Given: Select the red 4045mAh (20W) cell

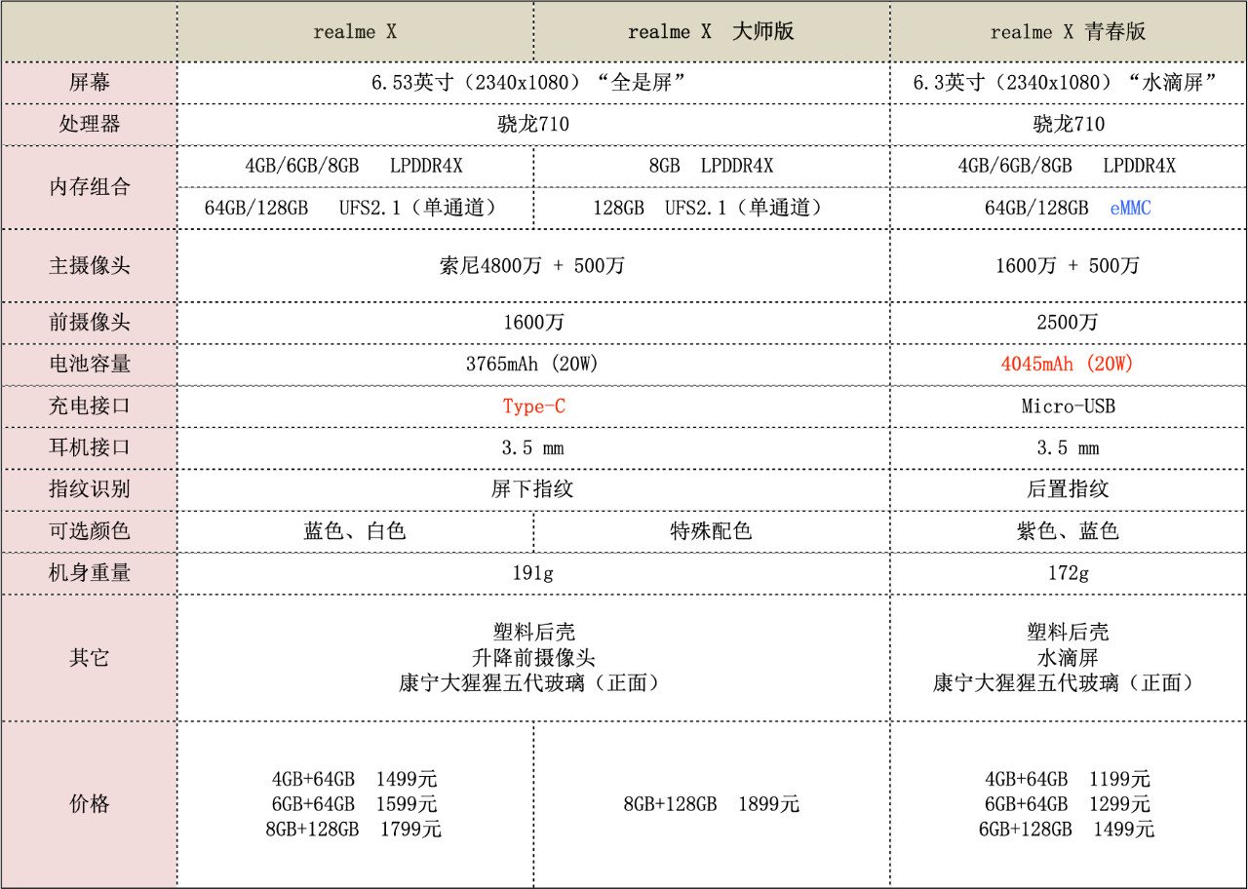Looking at the screenshot, I should [1067, 365].
